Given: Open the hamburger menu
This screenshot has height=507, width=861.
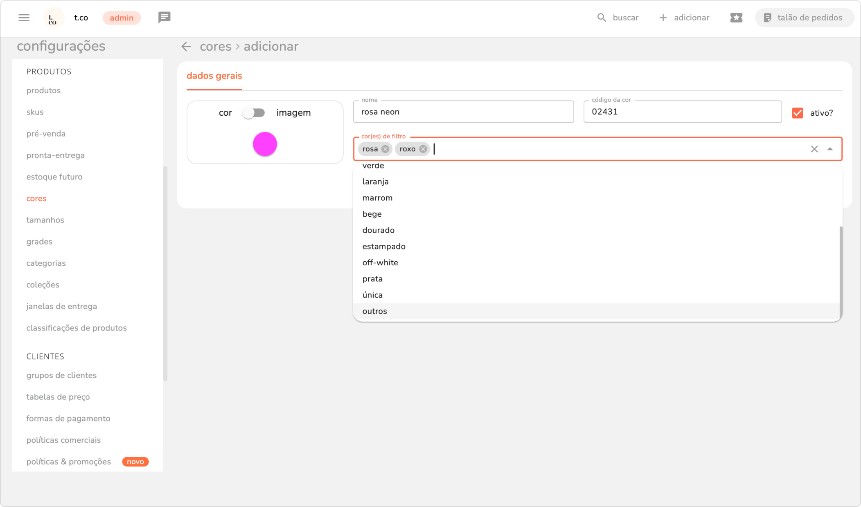Looking at the screenshot, I should coord(24,18).
